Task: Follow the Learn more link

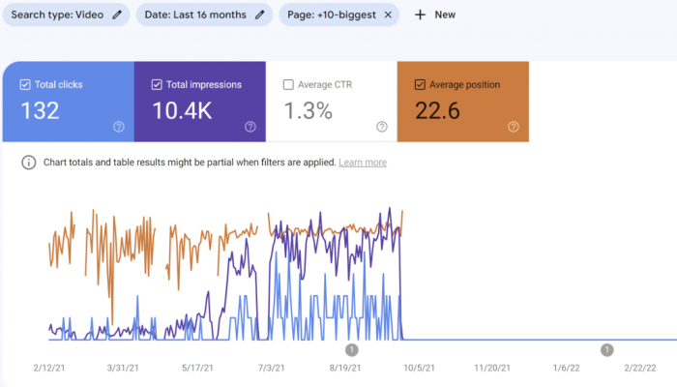Action: click(363, 163)
